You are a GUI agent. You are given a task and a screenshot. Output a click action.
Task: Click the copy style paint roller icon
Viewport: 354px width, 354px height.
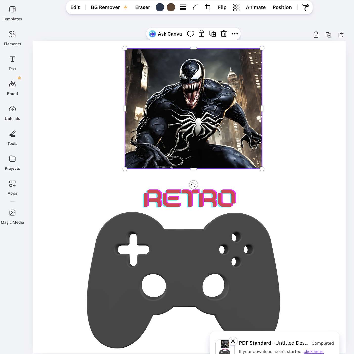coord(305,7)
